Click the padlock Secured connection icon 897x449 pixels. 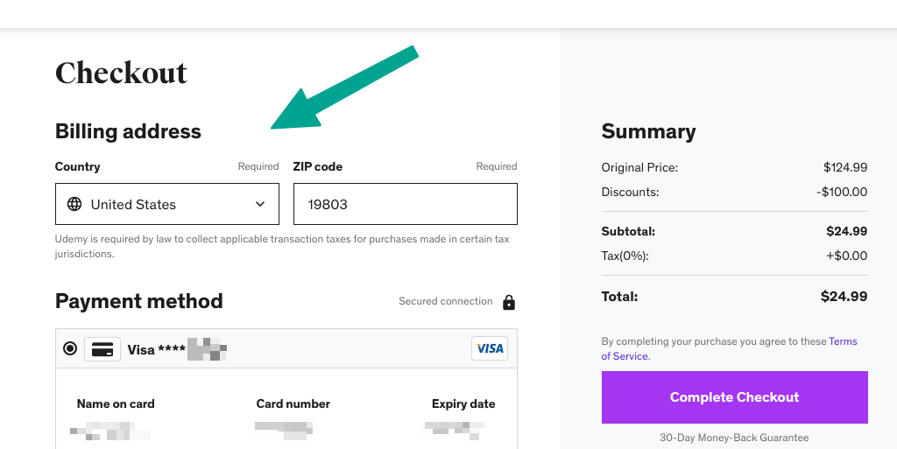click(x=509, y=302)
